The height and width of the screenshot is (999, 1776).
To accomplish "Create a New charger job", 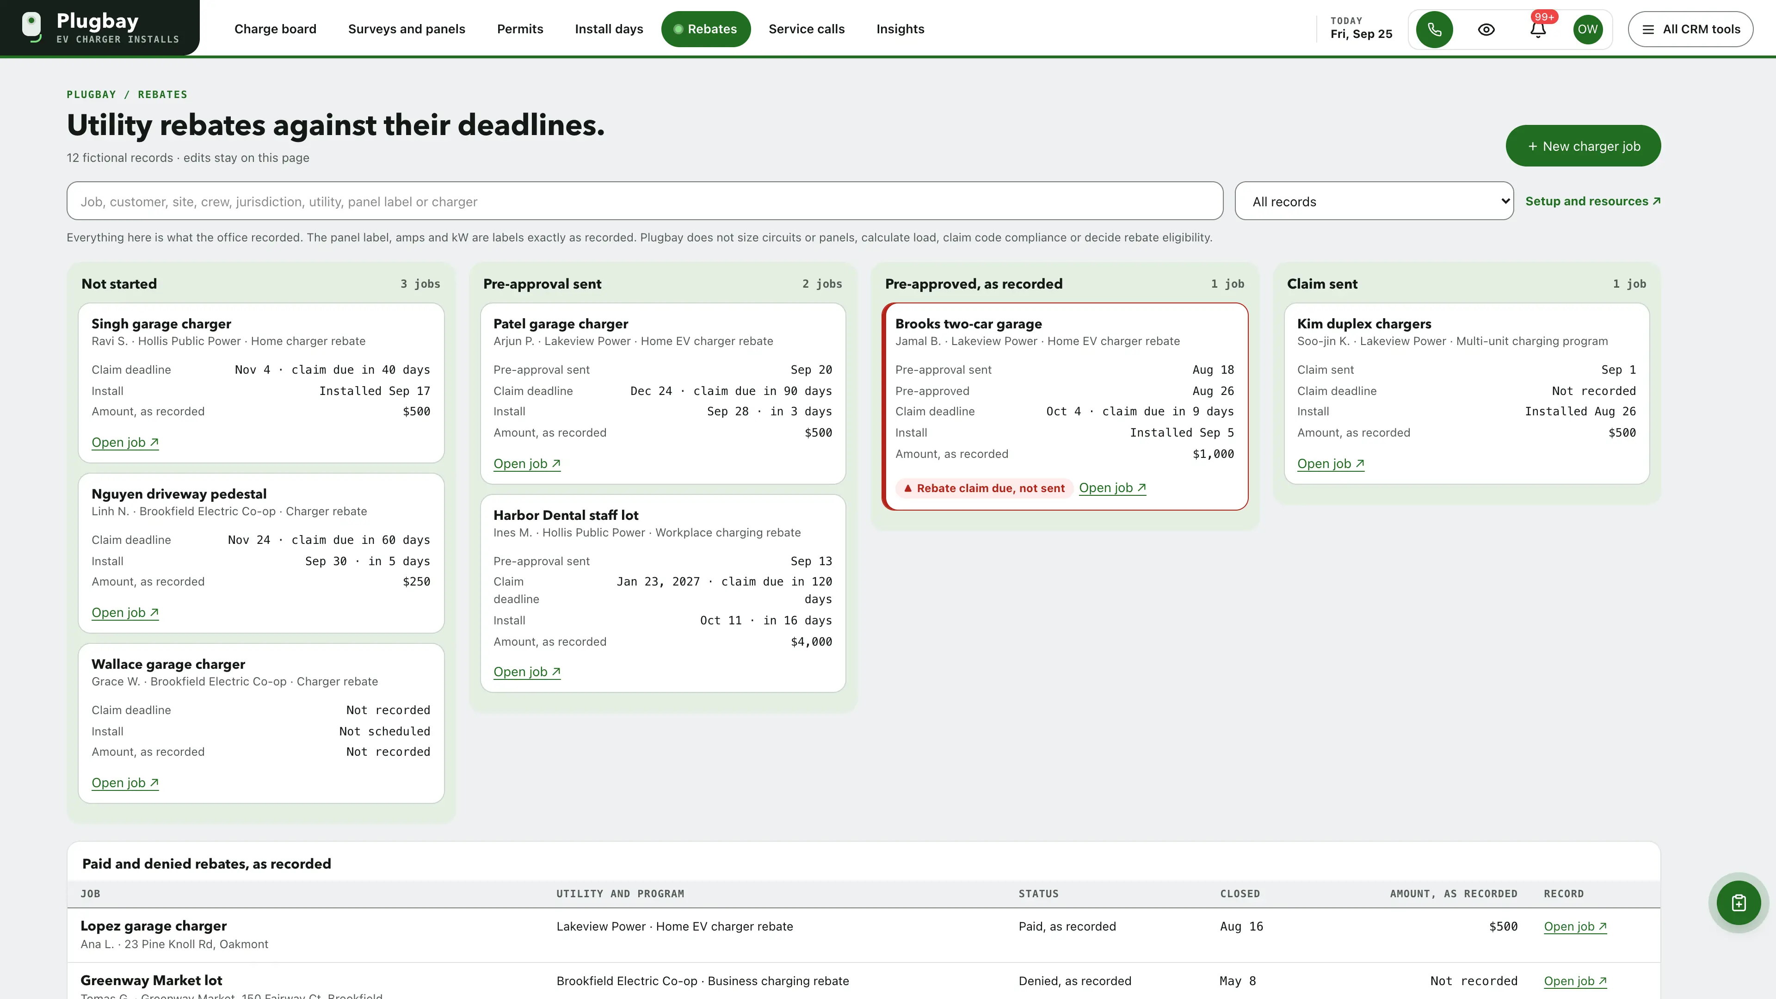I will click(1583, 146).
